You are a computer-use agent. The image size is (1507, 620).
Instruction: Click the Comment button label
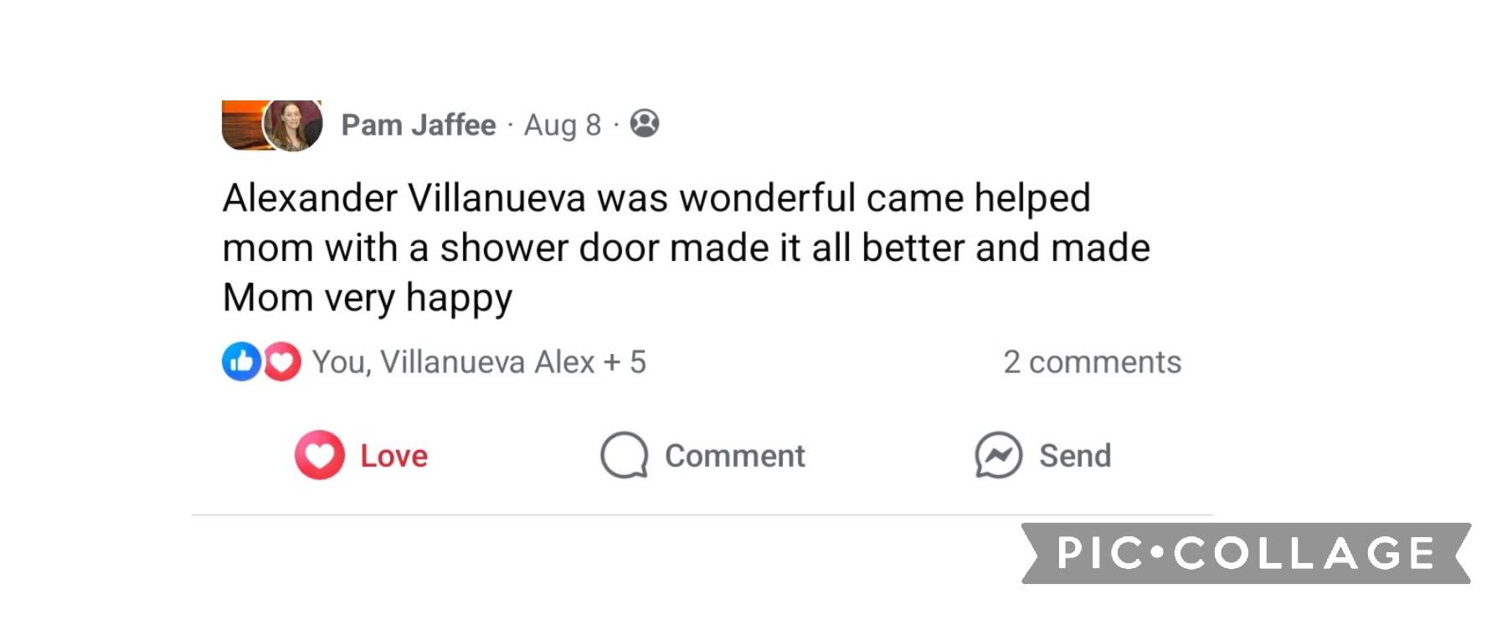pyautogui.click(x=734, y=456)
